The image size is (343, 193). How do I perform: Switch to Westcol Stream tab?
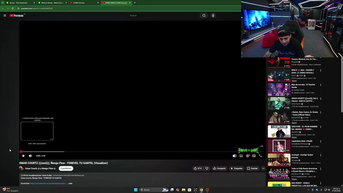(x=53, y=3)
